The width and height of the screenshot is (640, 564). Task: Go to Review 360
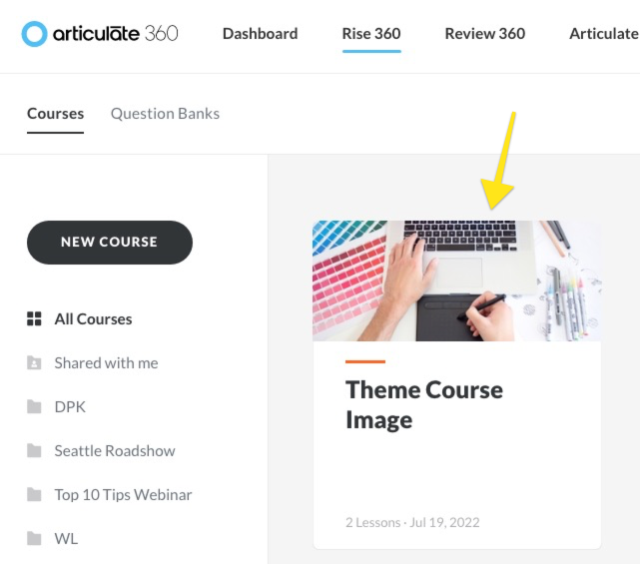click(x=485, y=34)
